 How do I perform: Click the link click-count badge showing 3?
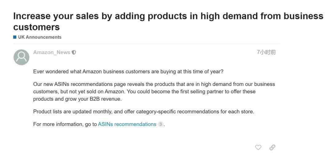pyautogui.click(x=161, y=124)
